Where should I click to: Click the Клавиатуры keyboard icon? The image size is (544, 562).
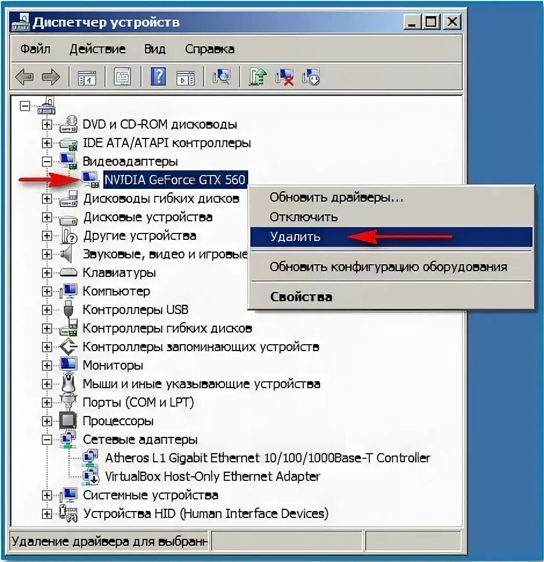(x=68, y=272)
